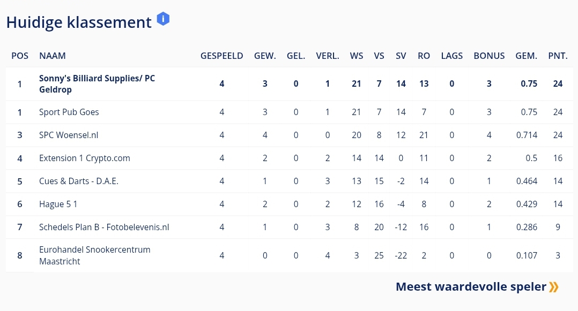Screen dimensions: 578x311
Task: Click the GESPEELD column header
Action: 221,56
